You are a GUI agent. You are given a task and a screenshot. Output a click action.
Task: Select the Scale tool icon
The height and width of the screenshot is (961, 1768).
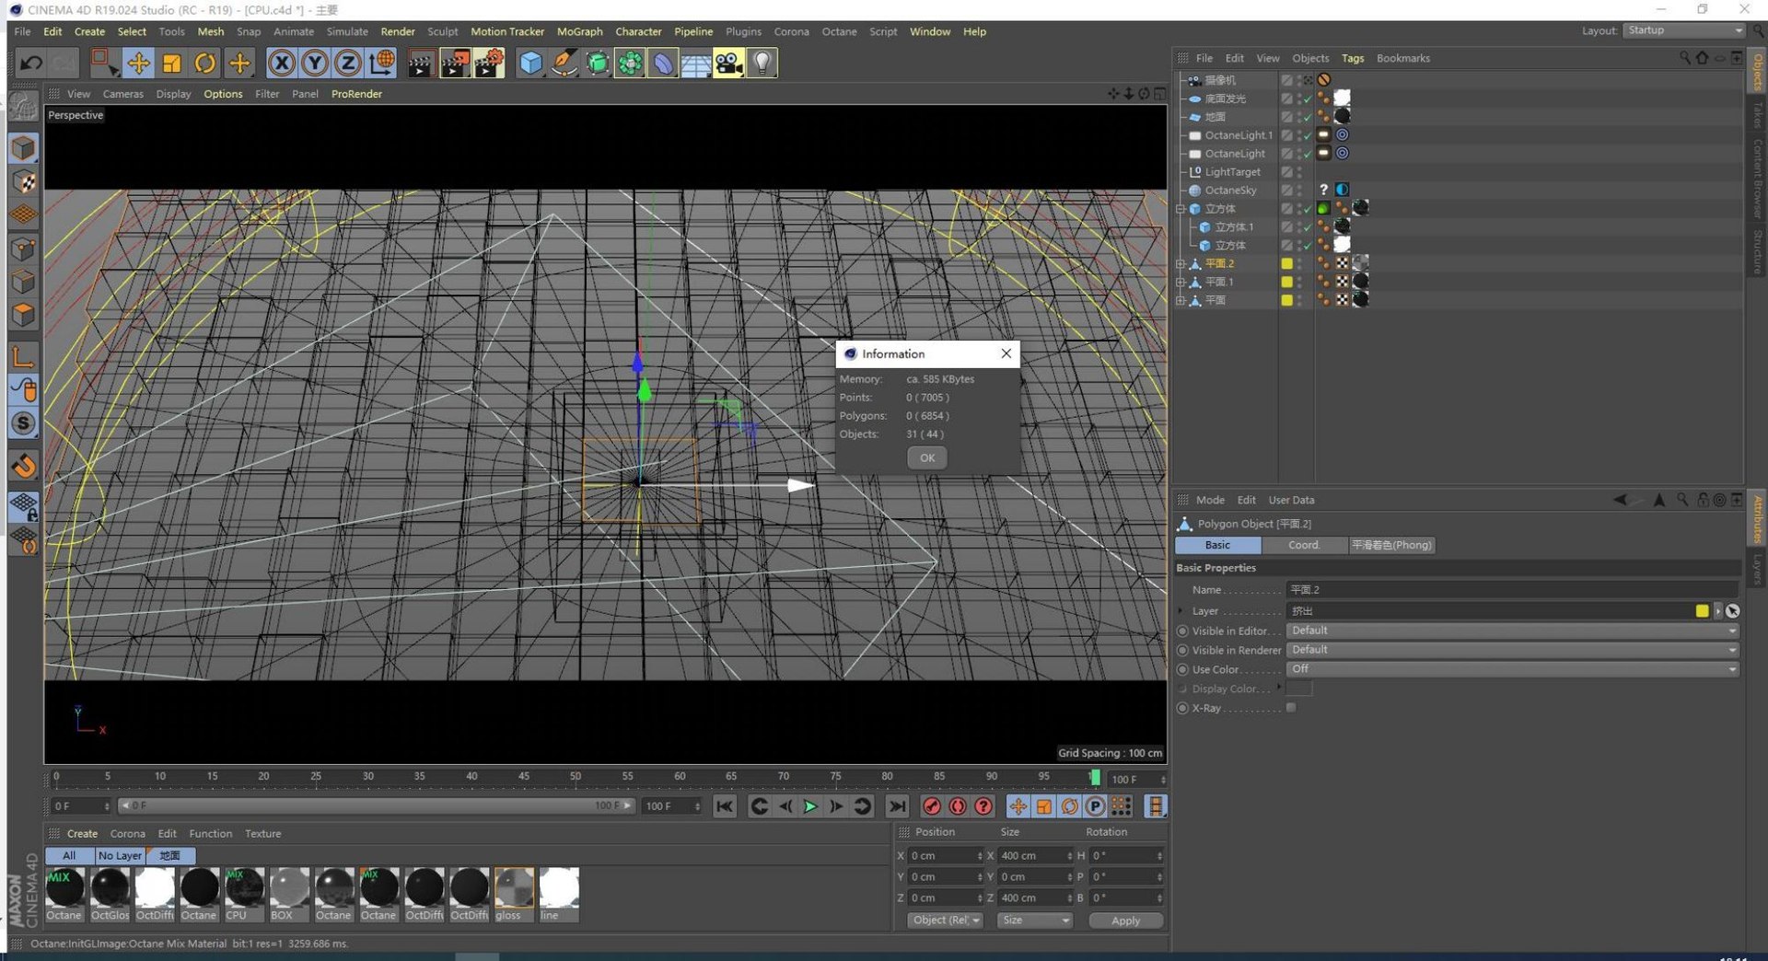[171, 63]
